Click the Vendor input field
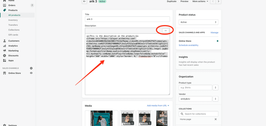This screenshot has height=126, width=266. [195, 99]
